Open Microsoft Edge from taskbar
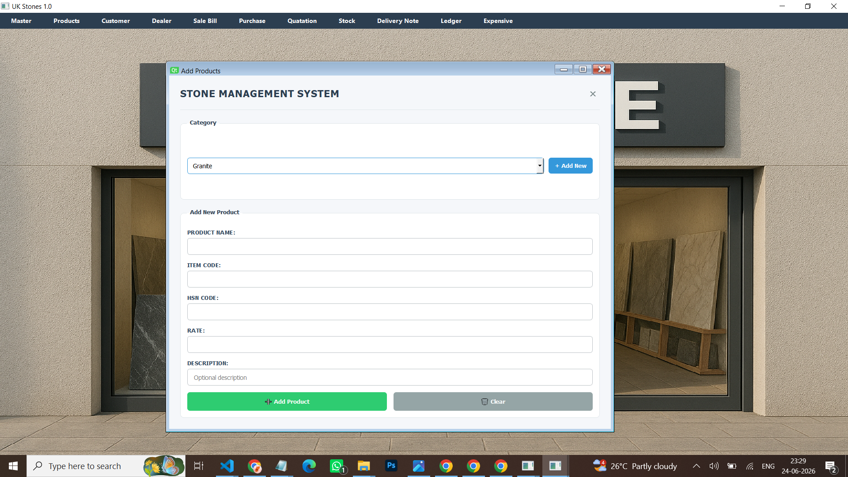848x477 pixels. coord(309,466)
